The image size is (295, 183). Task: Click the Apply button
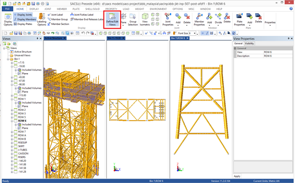(237, 176)
